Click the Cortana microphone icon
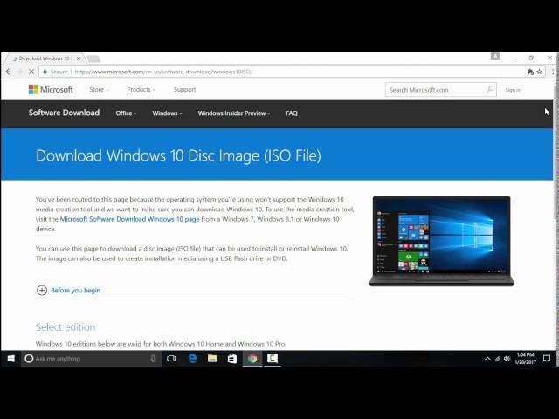Image resolution: width=559 pixels, height=419 pixels. 153,359
